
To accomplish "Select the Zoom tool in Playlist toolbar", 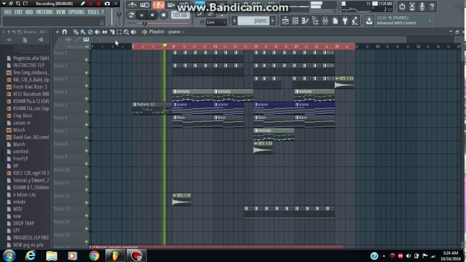I will pos(126,32).
